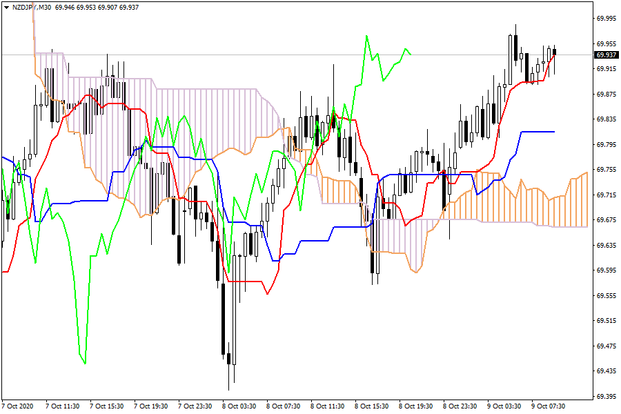Screen dimensions: 621x414
Task: Click the current price tag 69.937
Action: pos(607,55)
